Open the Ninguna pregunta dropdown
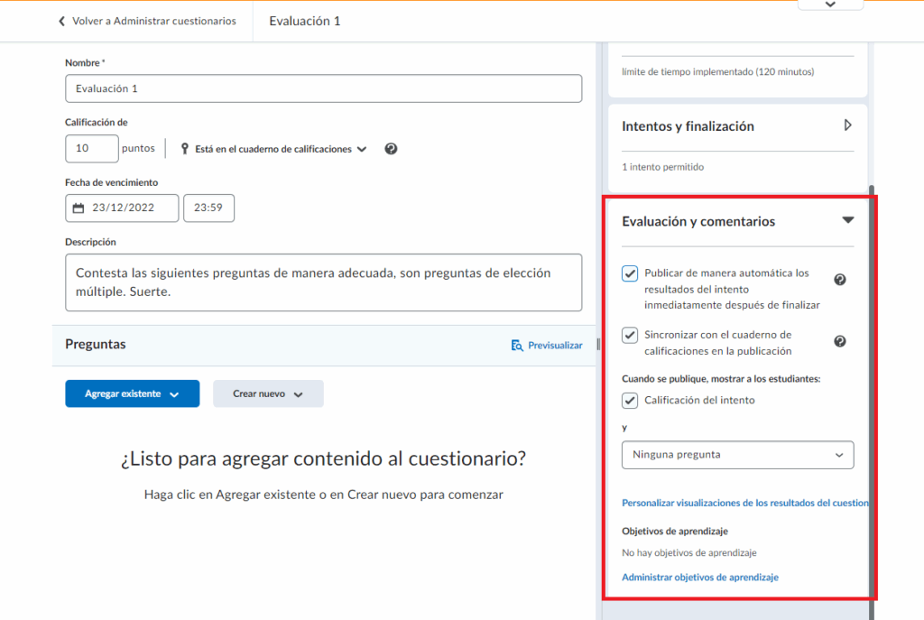This screenshot has height=620, width=924. [x=737, y=455]
